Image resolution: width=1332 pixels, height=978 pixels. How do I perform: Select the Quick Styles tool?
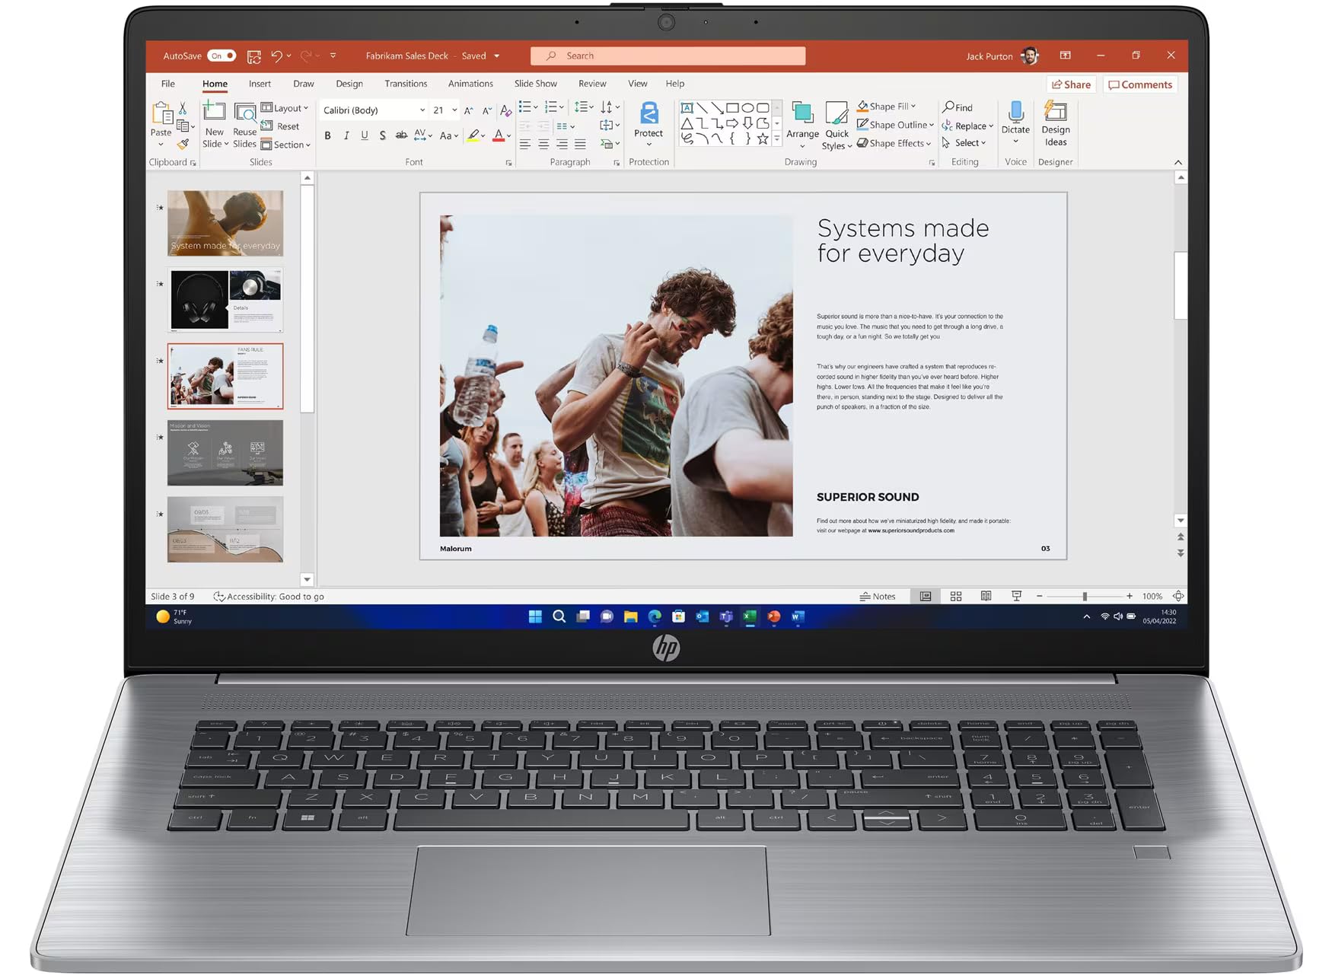point(836,126)
